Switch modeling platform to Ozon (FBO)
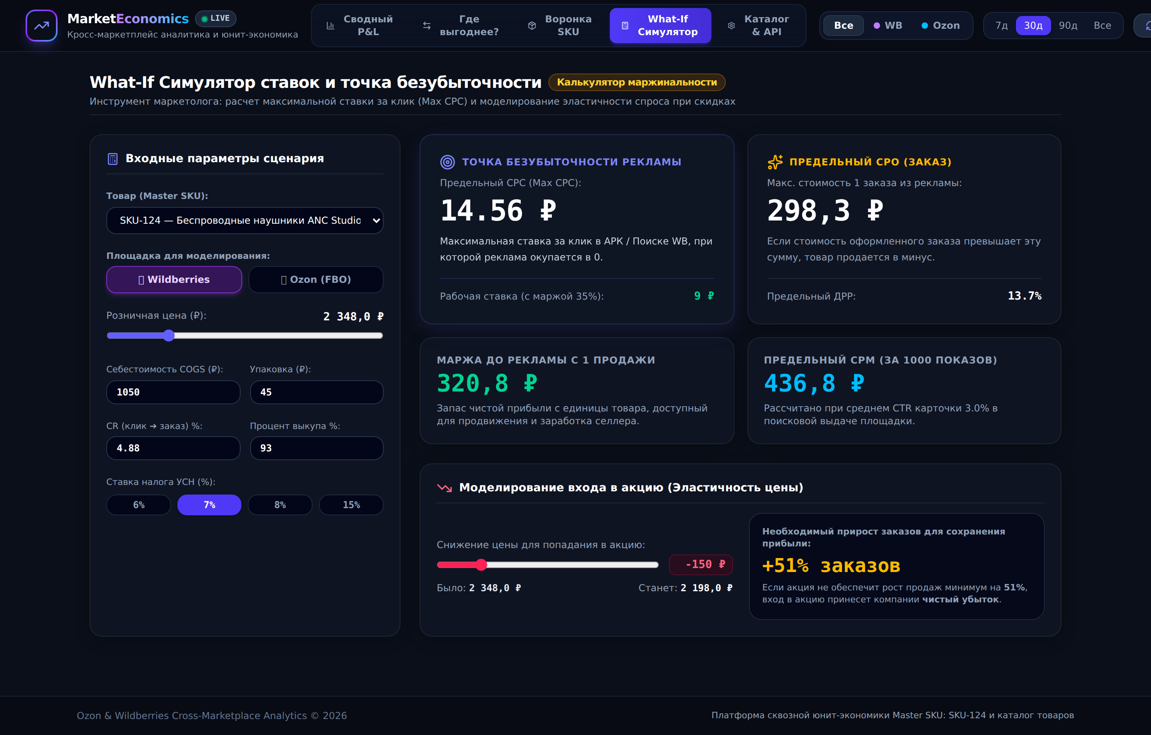Viewport: 1151px width, 735px height. 316,280
